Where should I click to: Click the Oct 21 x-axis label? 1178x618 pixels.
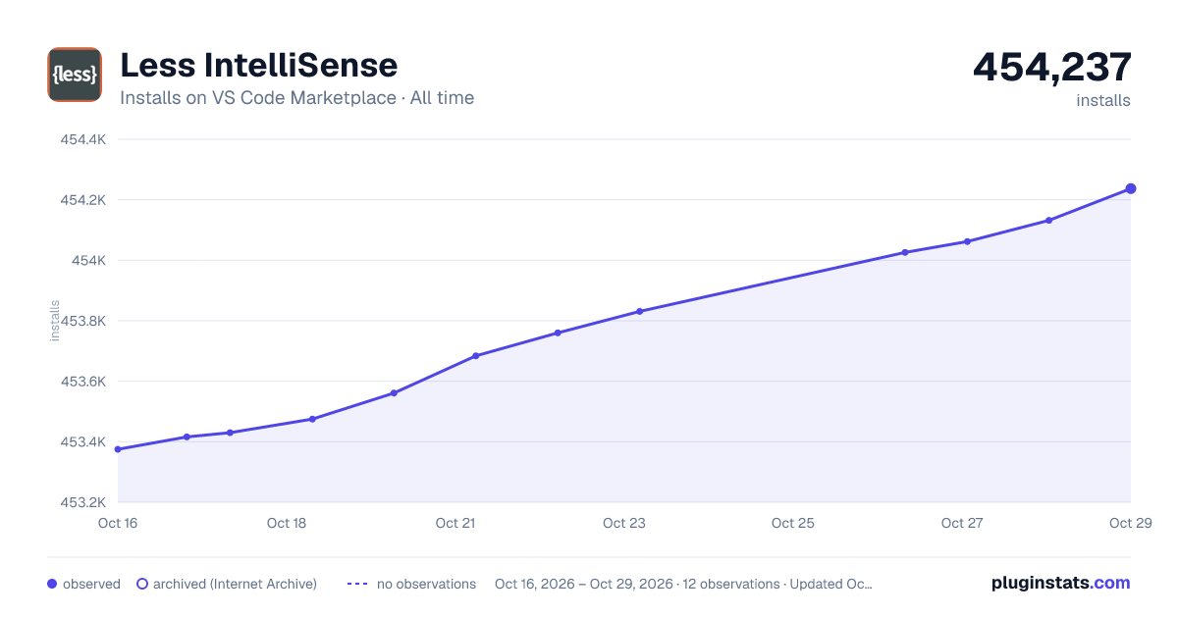[x=455, y=523]
